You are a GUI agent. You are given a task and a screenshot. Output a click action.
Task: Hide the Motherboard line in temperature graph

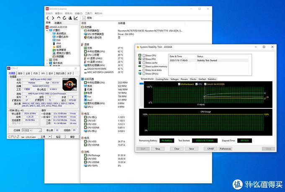tap(179, 84)
